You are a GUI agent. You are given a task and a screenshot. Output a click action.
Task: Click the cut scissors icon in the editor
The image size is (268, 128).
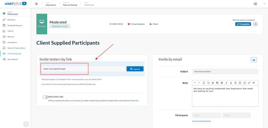[x=213, y=83]
